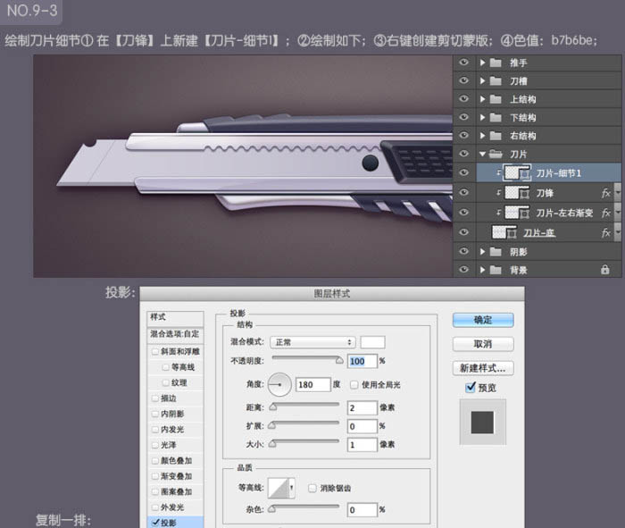The width and height of the screenshot is (625, 528).
Task: Click fx icon on 刀片-左右渐变 layer
Action: [x=606, y=213]
